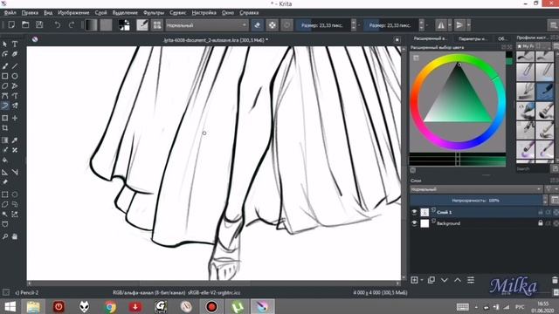The width and height of the screenshot is (559, 314).
Task: Open the pattern chooser in the toolbar
Action: (x=106, y=25)
